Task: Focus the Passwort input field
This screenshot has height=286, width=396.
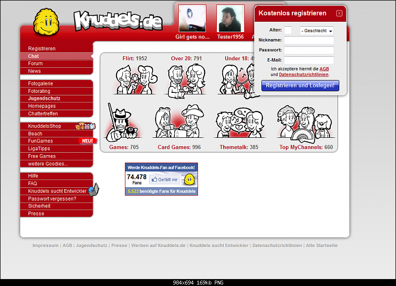Action: (309, 50)
